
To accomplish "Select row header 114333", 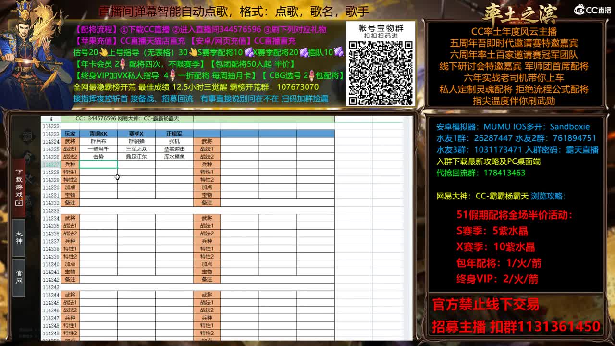I will pyautogui.click(x=50, y=210).
